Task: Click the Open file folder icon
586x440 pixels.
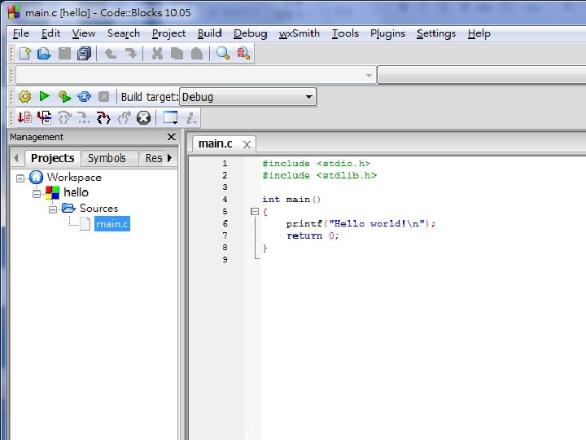Action: [44, 54]
